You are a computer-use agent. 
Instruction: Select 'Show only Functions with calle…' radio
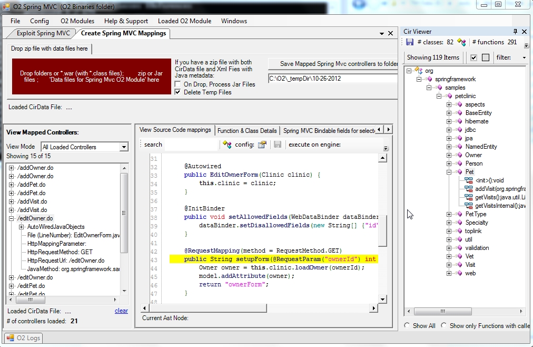tap(443, 325)
